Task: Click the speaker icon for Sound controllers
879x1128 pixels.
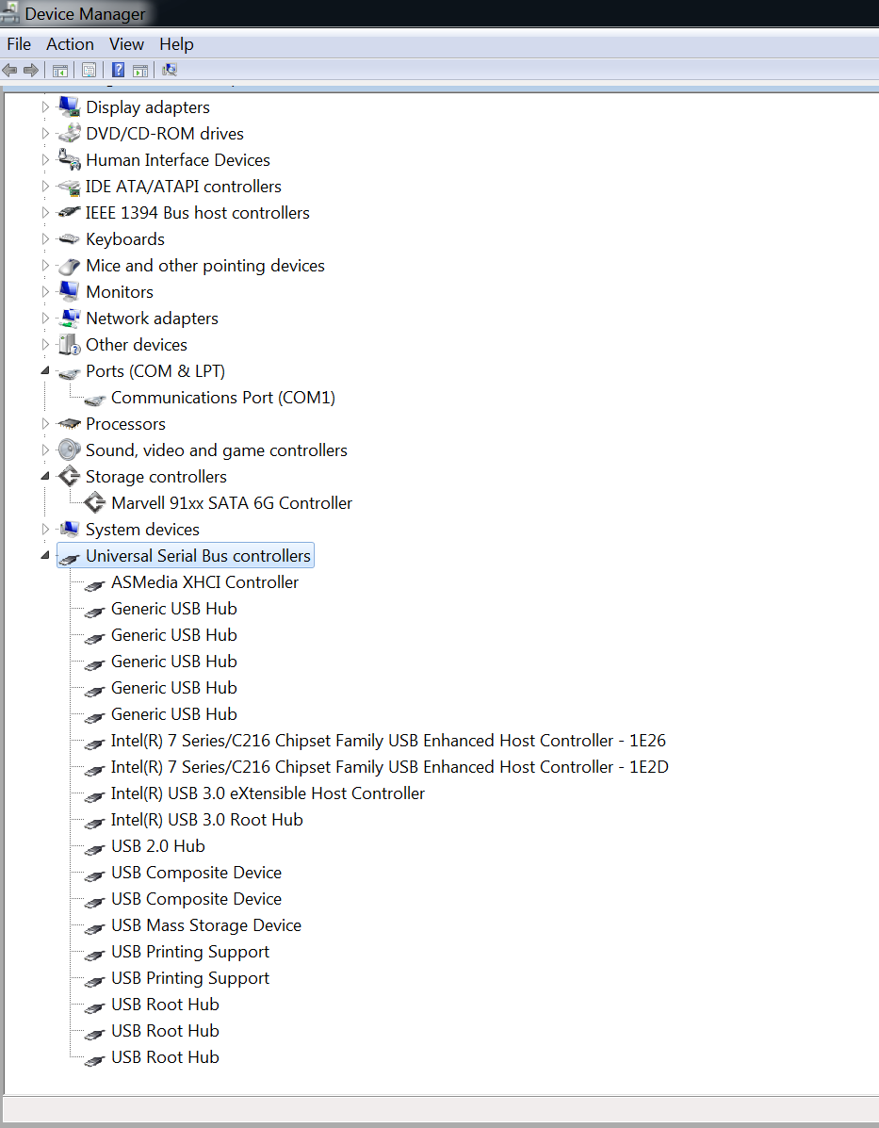Action: [69, 450]
